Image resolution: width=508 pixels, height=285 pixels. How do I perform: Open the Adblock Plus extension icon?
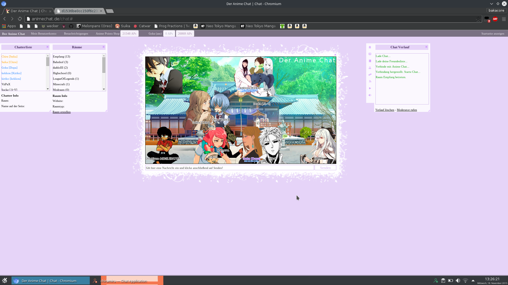pyautogui.click(x=495, y=19)
